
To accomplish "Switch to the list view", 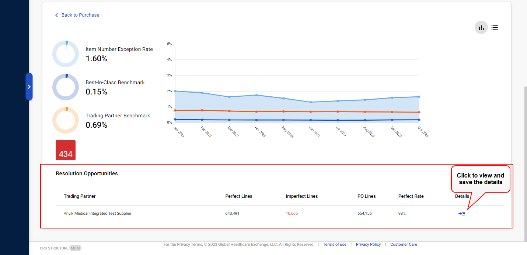I will [x=495, y=28].
